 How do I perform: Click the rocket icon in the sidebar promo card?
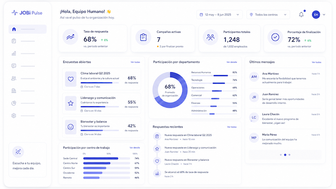point(18,152)
